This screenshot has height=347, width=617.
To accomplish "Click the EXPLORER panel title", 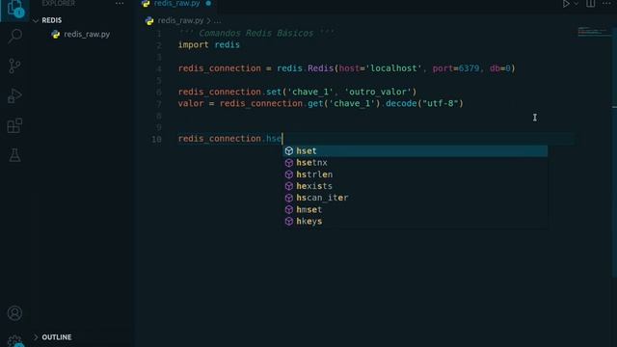I will [x=58, y=4].
